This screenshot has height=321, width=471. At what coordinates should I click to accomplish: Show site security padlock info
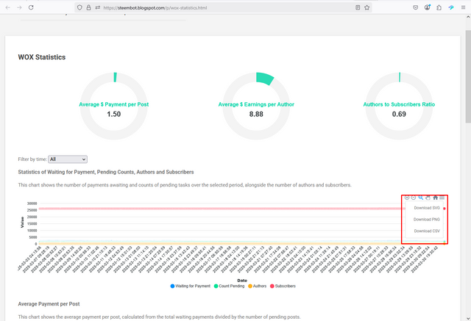pos(88,7)
